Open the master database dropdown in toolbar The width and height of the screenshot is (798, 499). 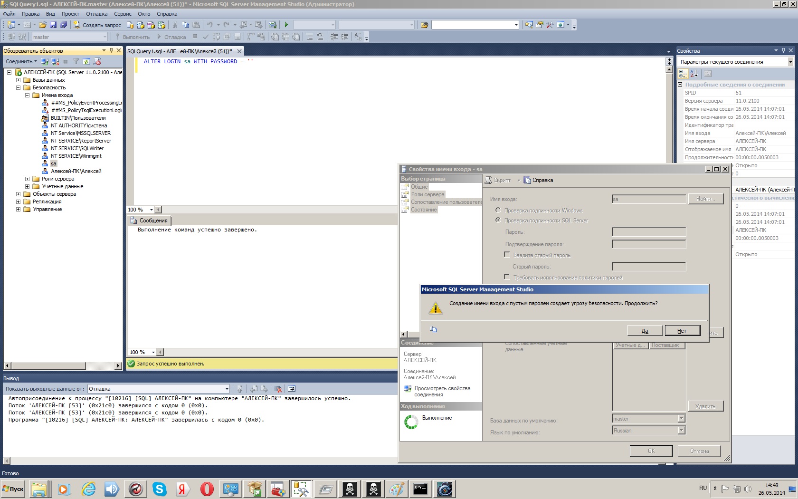pyautogui.click(x=104, y=37)
